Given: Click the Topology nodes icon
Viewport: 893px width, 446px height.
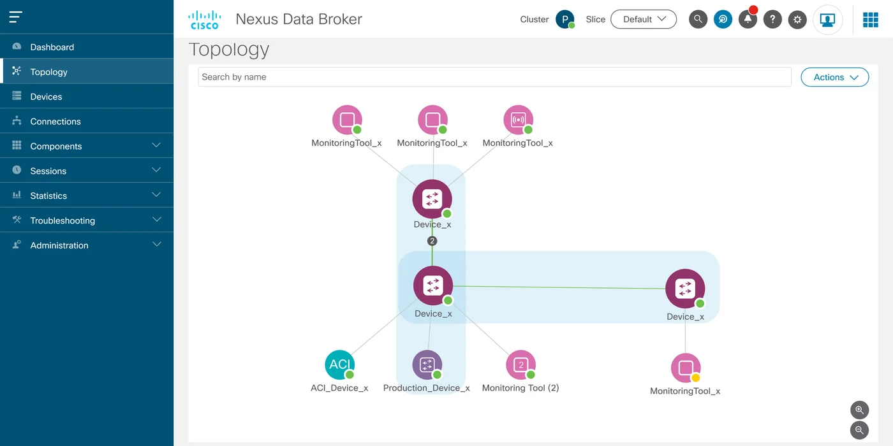Looking at the screenshot, I should tap(17, 71).
